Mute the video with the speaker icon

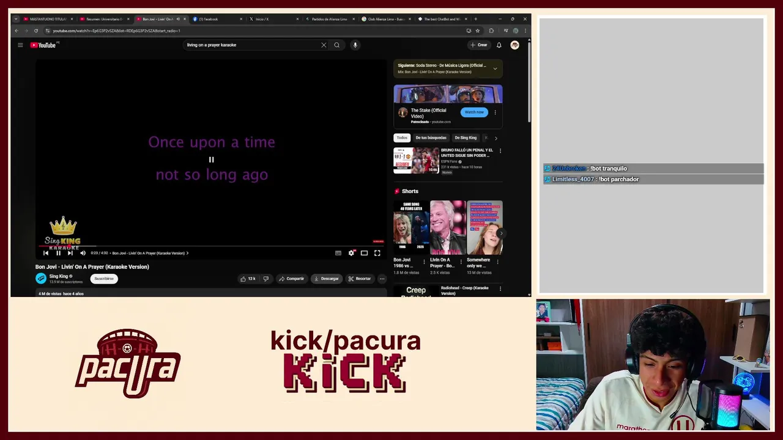(83, 253)
